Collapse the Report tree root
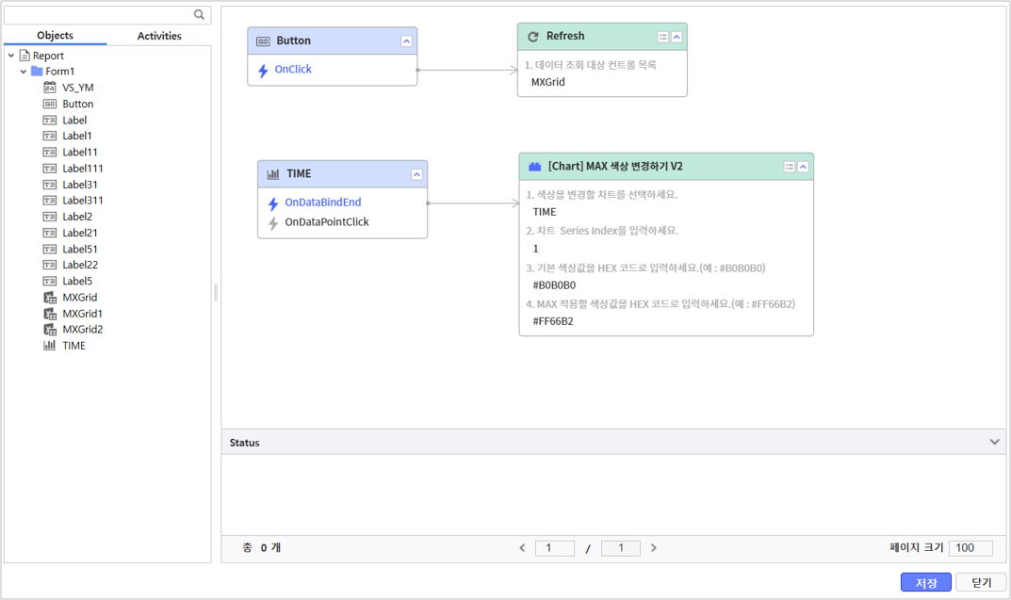Viewport: 1011px width, 600px height. 11,56
